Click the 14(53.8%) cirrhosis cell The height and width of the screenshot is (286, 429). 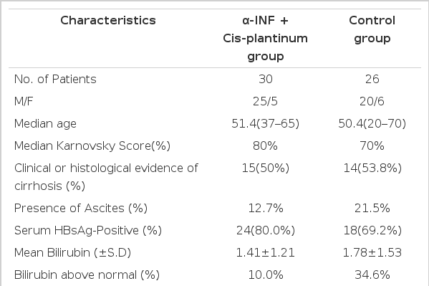pos(372,168)
